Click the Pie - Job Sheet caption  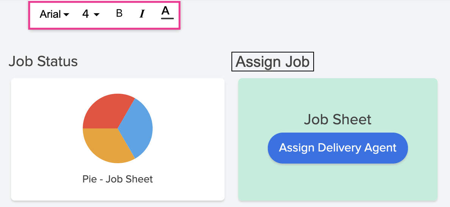pos(117,179)
